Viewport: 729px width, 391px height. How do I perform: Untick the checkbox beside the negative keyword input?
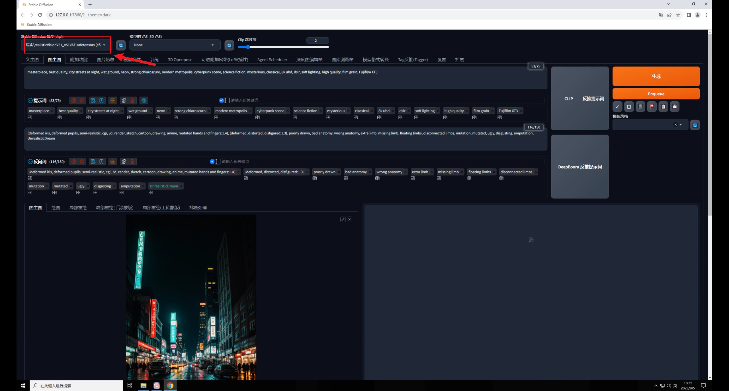212,162
